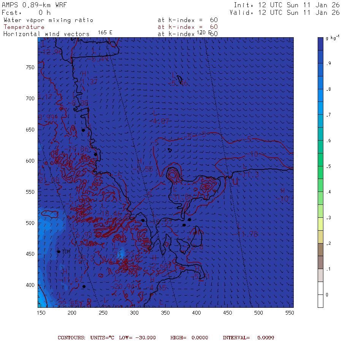Click the '-4.87' low temperature label
342x342 pixels.
coord(159,121)
